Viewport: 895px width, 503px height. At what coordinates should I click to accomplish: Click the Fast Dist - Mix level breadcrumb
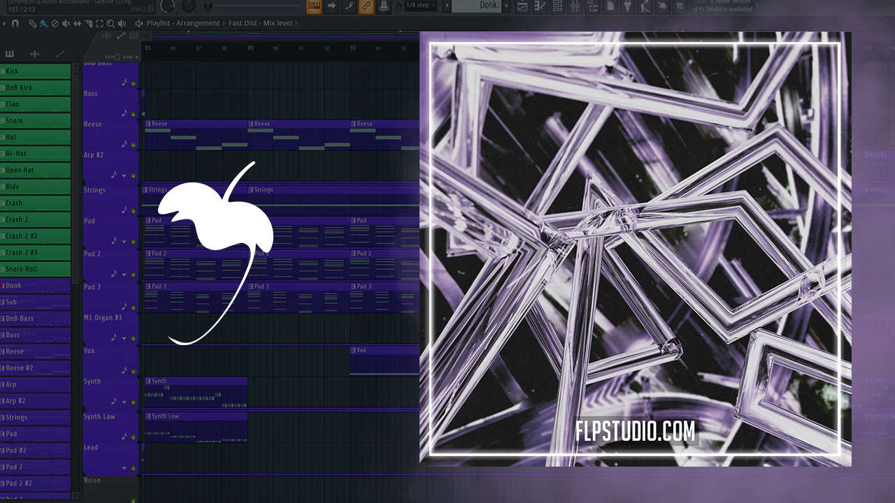point(260,23)
